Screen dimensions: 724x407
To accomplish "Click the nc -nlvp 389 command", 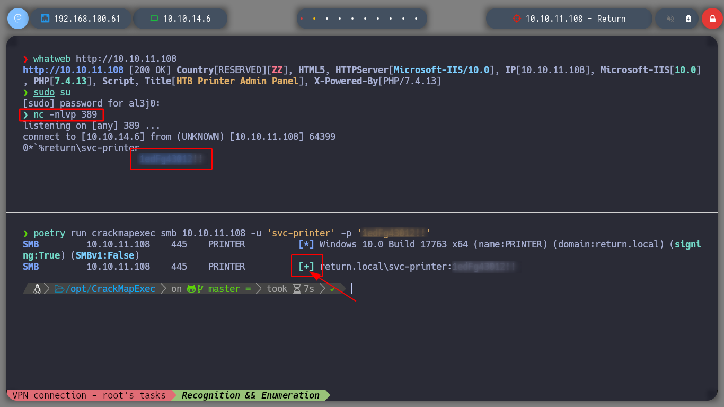I will (x=65, y=114).
